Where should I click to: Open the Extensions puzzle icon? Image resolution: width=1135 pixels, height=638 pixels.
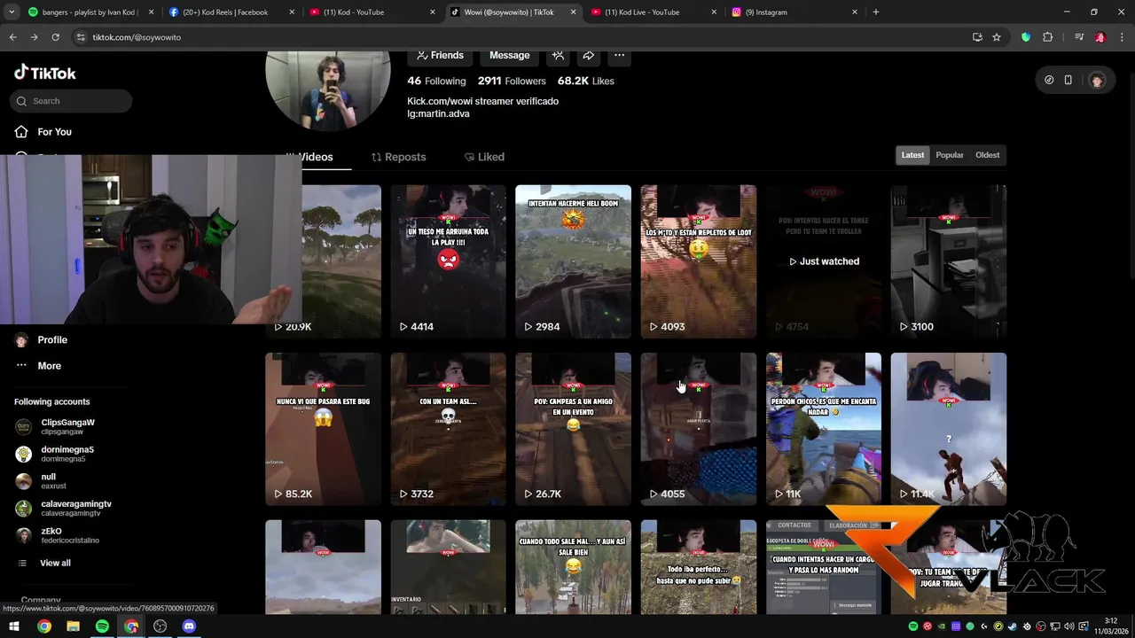pos(1047,37)
